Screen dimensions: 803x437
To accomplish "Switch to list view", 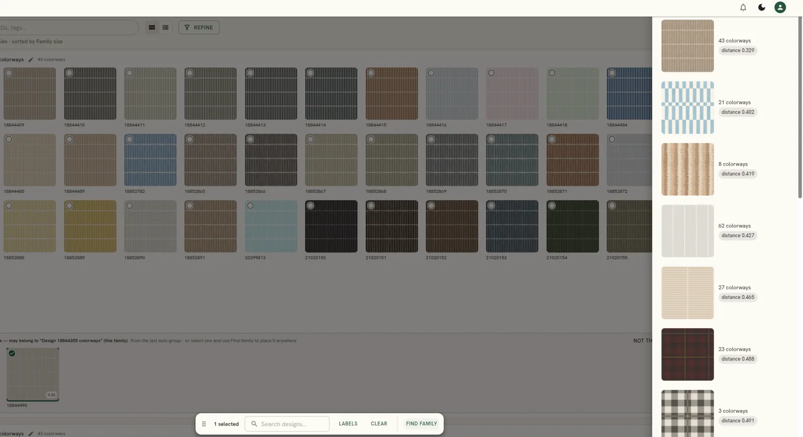I will pyautogui.click(x=165, y=28).
